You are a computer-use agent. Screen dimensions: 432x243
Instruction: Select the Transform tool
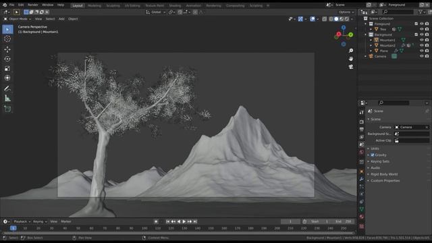point(7,78)
